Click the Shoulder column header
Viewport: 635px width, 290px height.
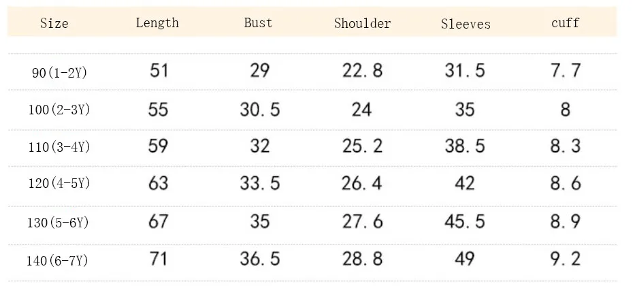[x=363, y=23]
